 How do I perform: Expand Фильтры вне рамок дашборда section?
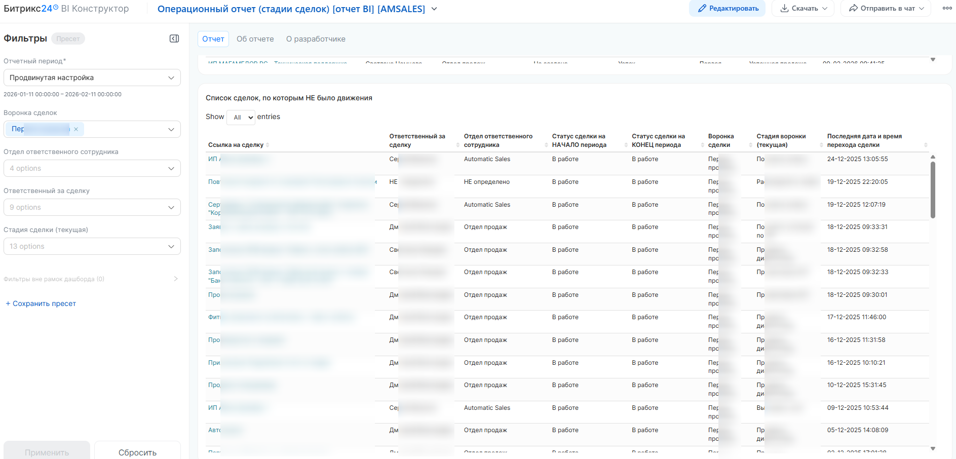coord(176,279)
